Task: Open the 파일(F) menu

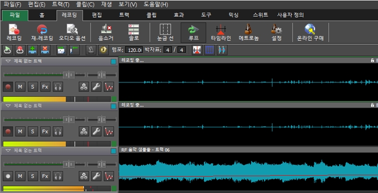Action: [12, 5]
